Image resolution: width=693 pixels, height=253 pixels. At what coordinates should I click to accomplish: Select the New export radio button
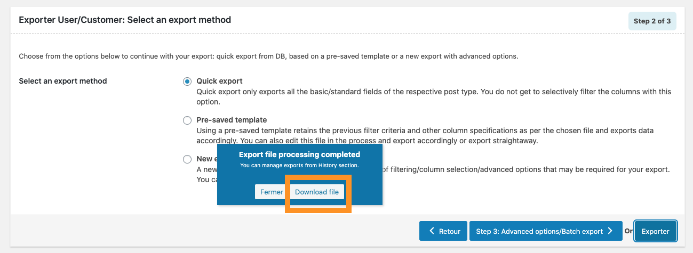pyautogui.click(x=187, y=159)
